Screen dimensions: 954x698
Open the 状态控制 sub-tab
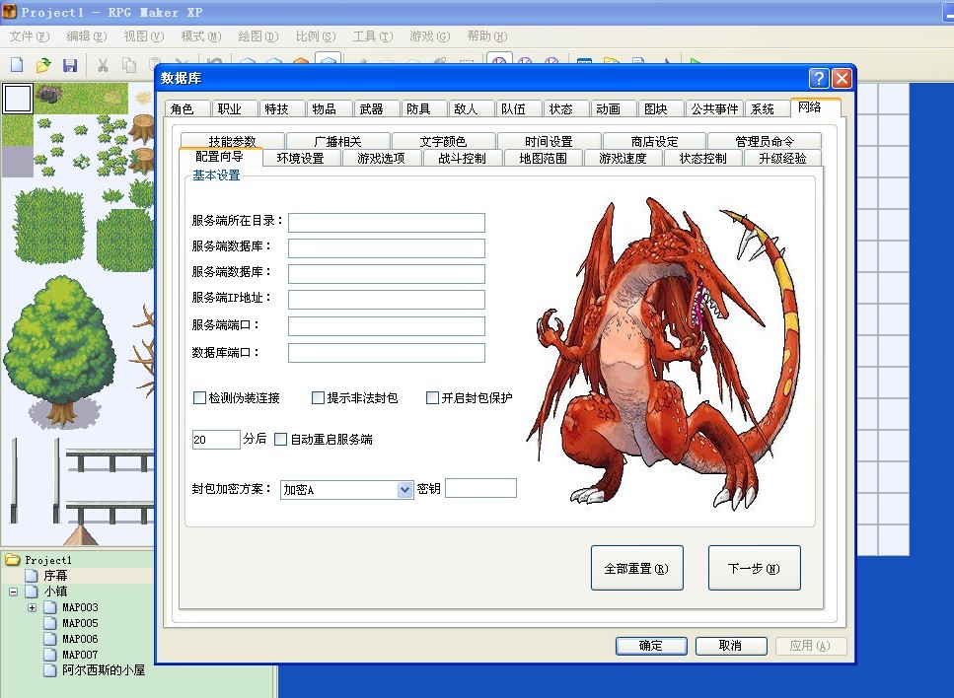pyautogui.click(x=702, y=158)
